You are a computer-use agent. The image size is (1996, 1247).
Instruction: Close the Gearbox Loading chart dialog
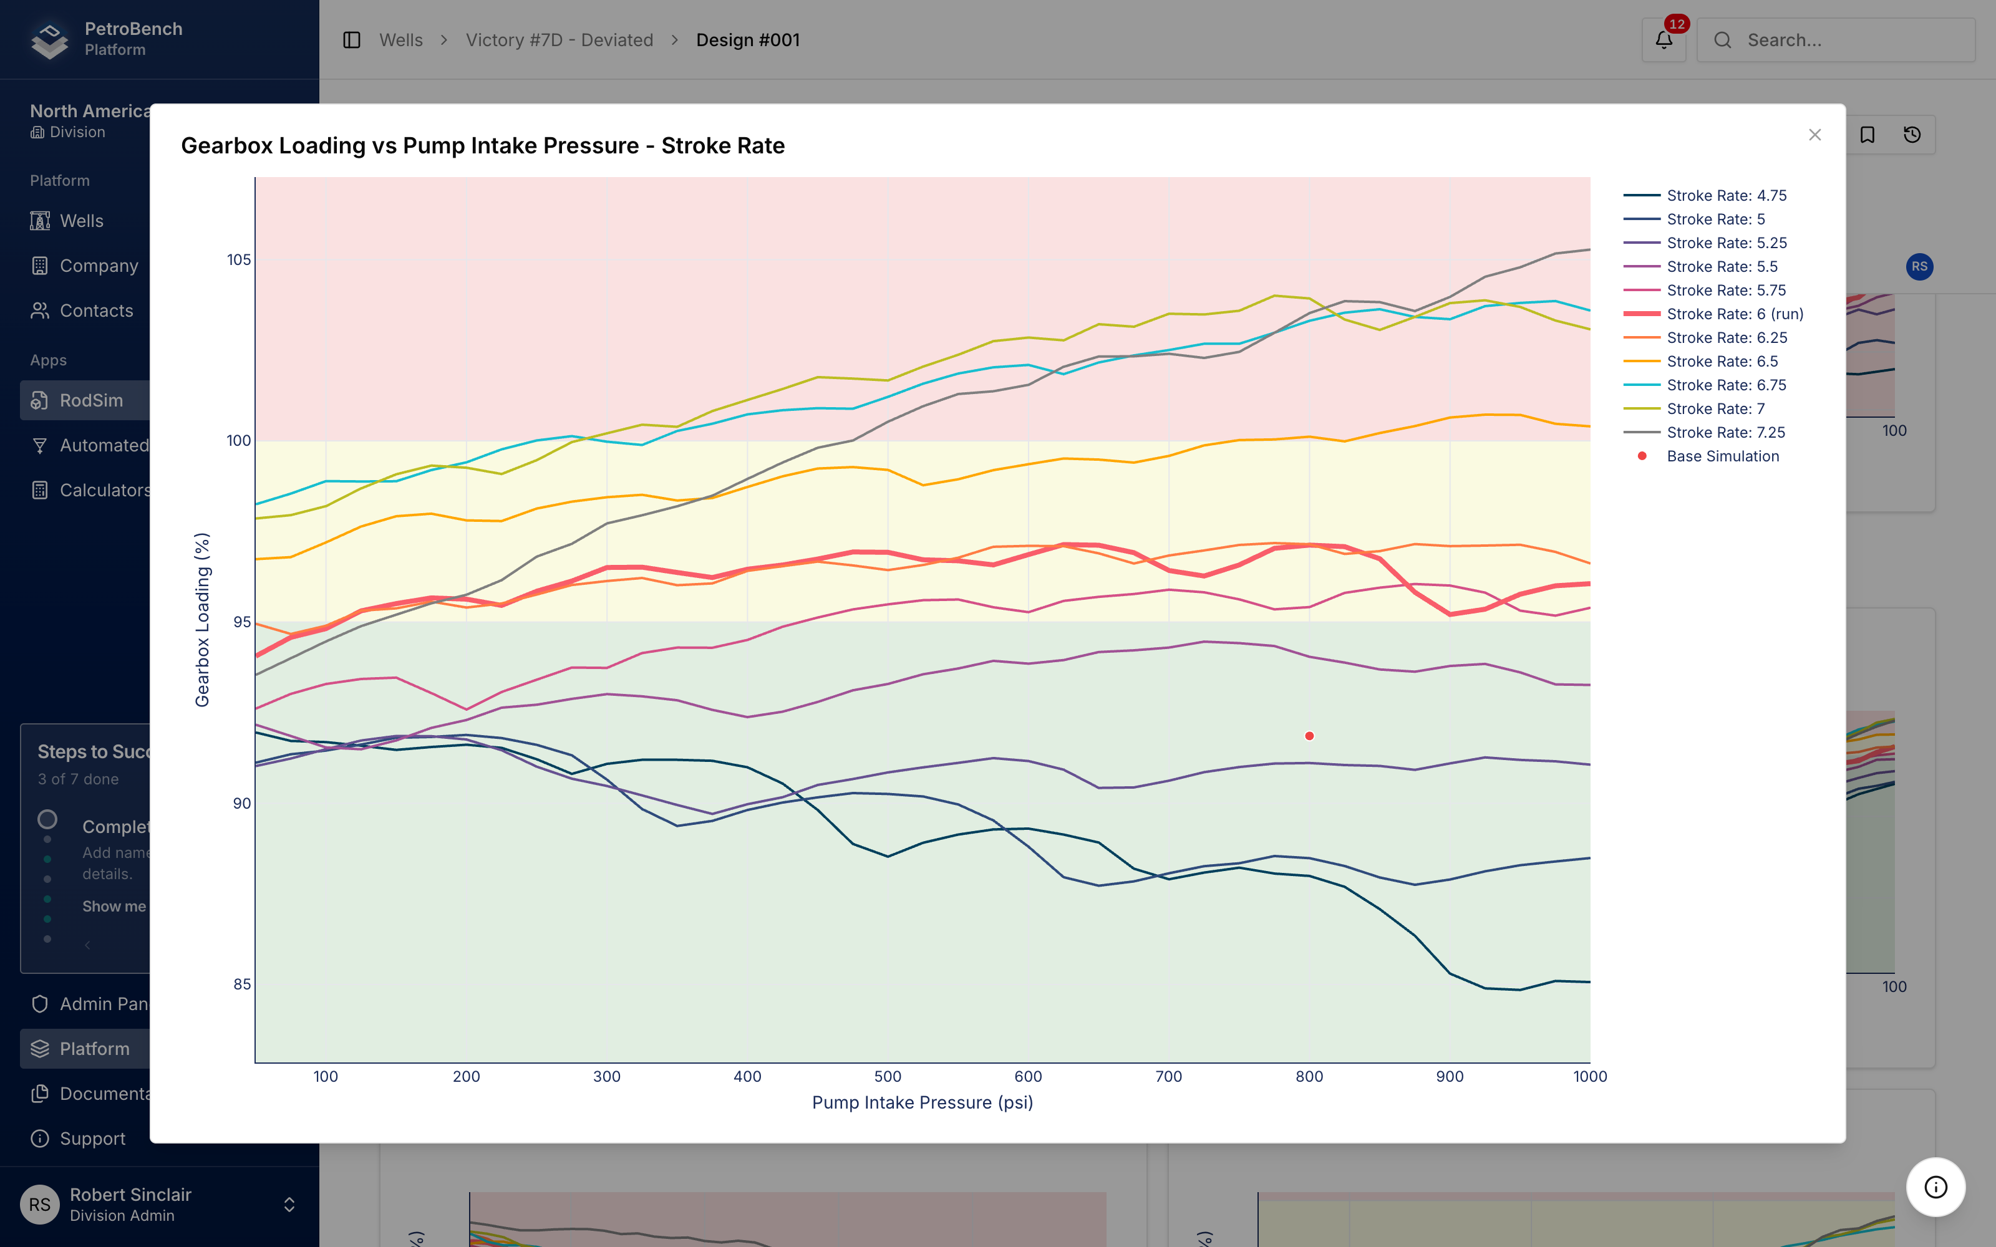[1814, 135]
